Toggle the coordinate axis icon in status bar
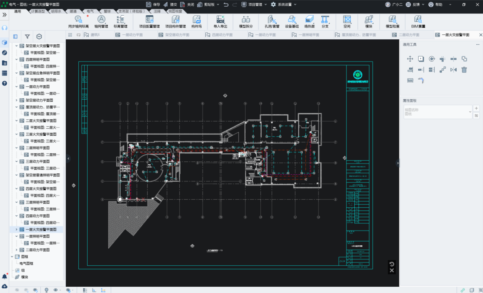 (x=103, y=290)
